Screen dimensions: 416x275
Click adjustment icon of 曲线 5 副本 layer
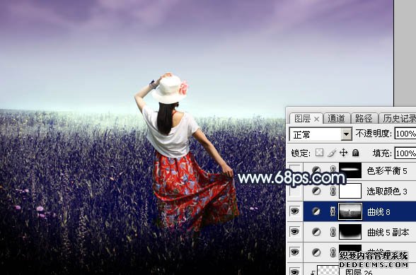(x=316, y=232)
